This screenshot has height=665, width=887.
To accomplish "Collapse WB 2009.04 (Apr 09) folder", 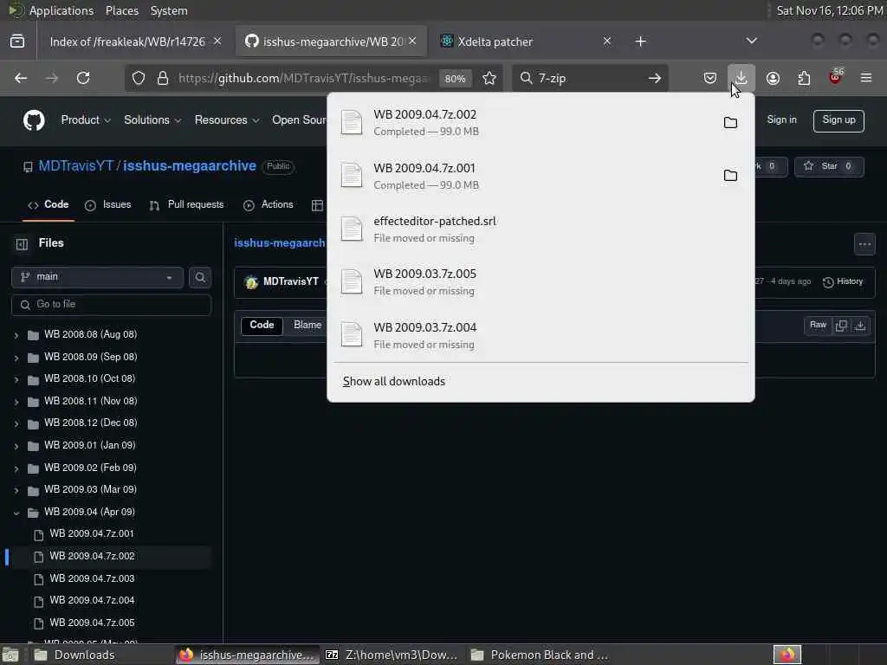I will click(16, 513).
